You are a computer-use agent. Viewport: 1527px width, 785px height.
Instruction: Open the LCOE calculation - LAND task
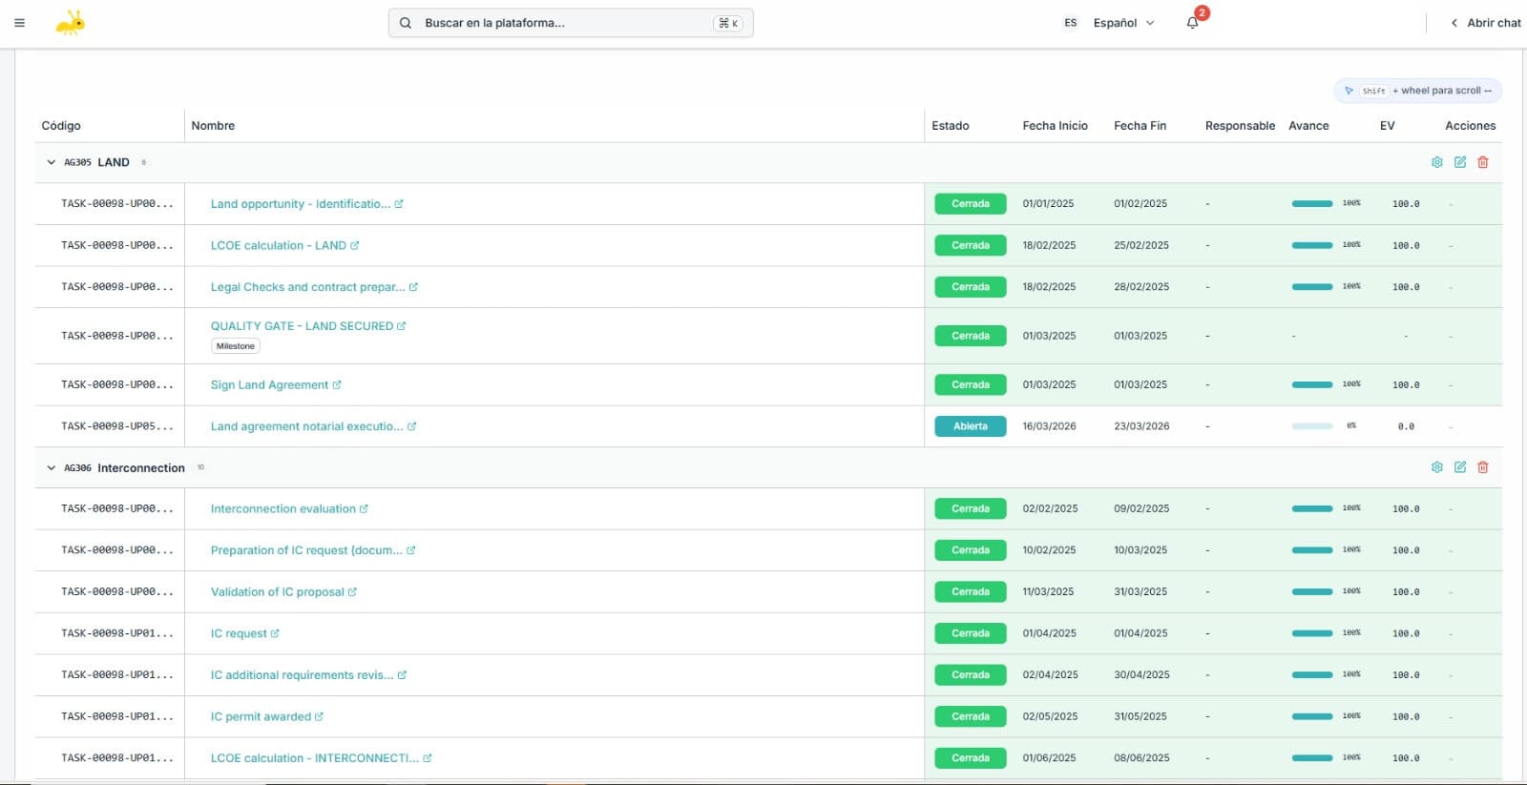278,245
